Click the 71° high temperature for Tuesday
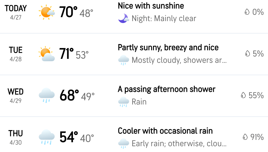The image size is (268, 152). pos(66,54)
